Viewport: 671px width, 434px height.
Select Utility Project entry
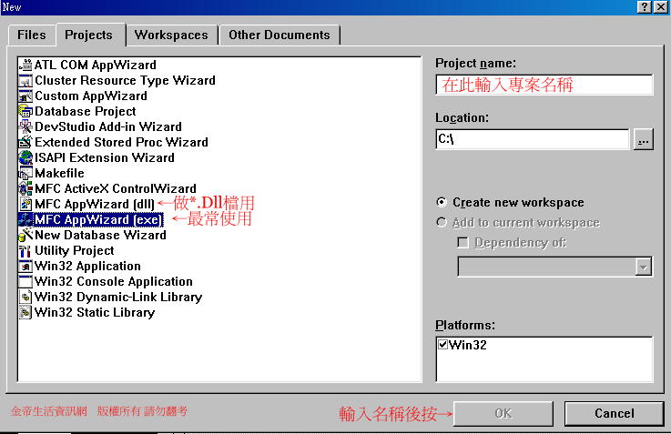pos(75,250)
